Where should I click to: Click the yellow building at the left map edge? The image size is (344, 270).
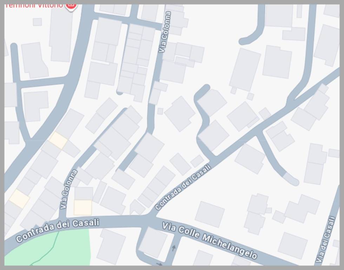[19, 199]
